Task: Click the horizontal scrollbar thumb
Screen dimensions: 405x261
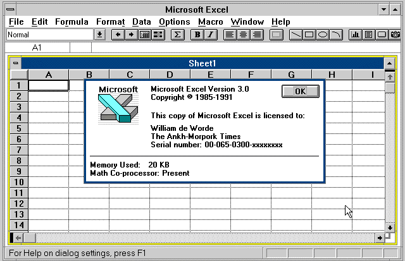Action: 30,238
